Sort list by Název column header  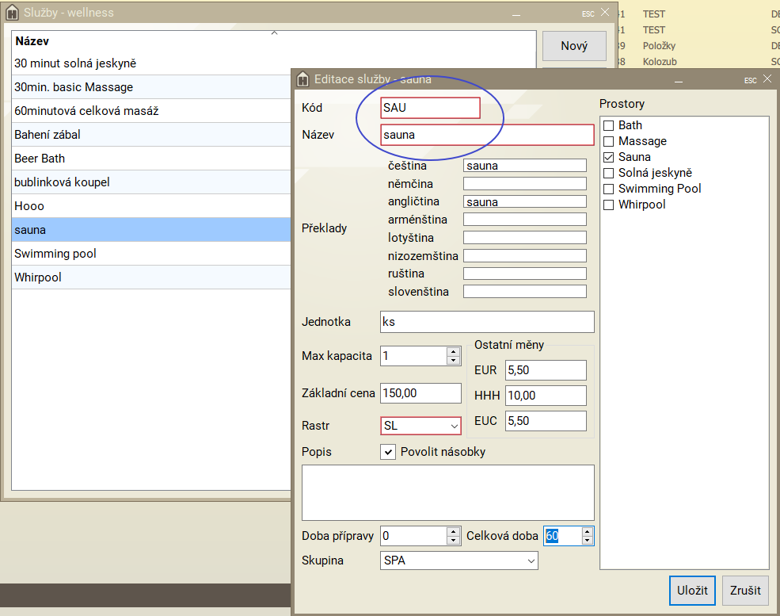coord(32,41)
